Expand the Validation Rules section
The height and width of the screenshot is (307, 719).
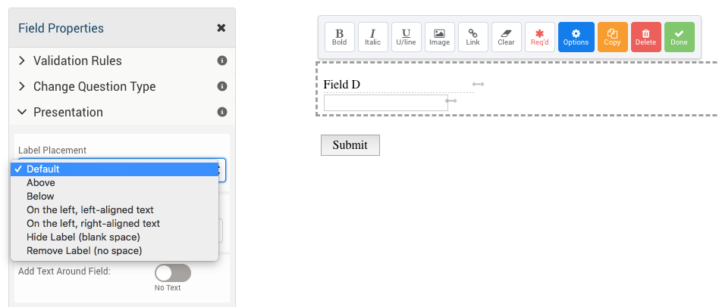tap(122, 60)
